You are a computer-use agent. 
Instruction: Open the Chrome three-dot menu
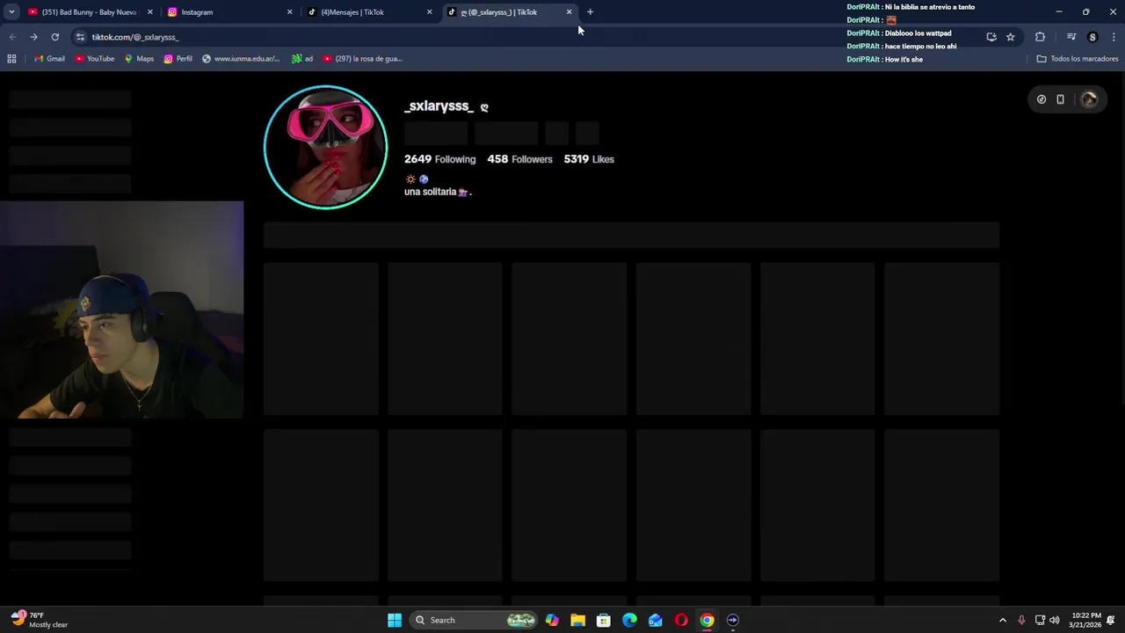(1114, 37)
